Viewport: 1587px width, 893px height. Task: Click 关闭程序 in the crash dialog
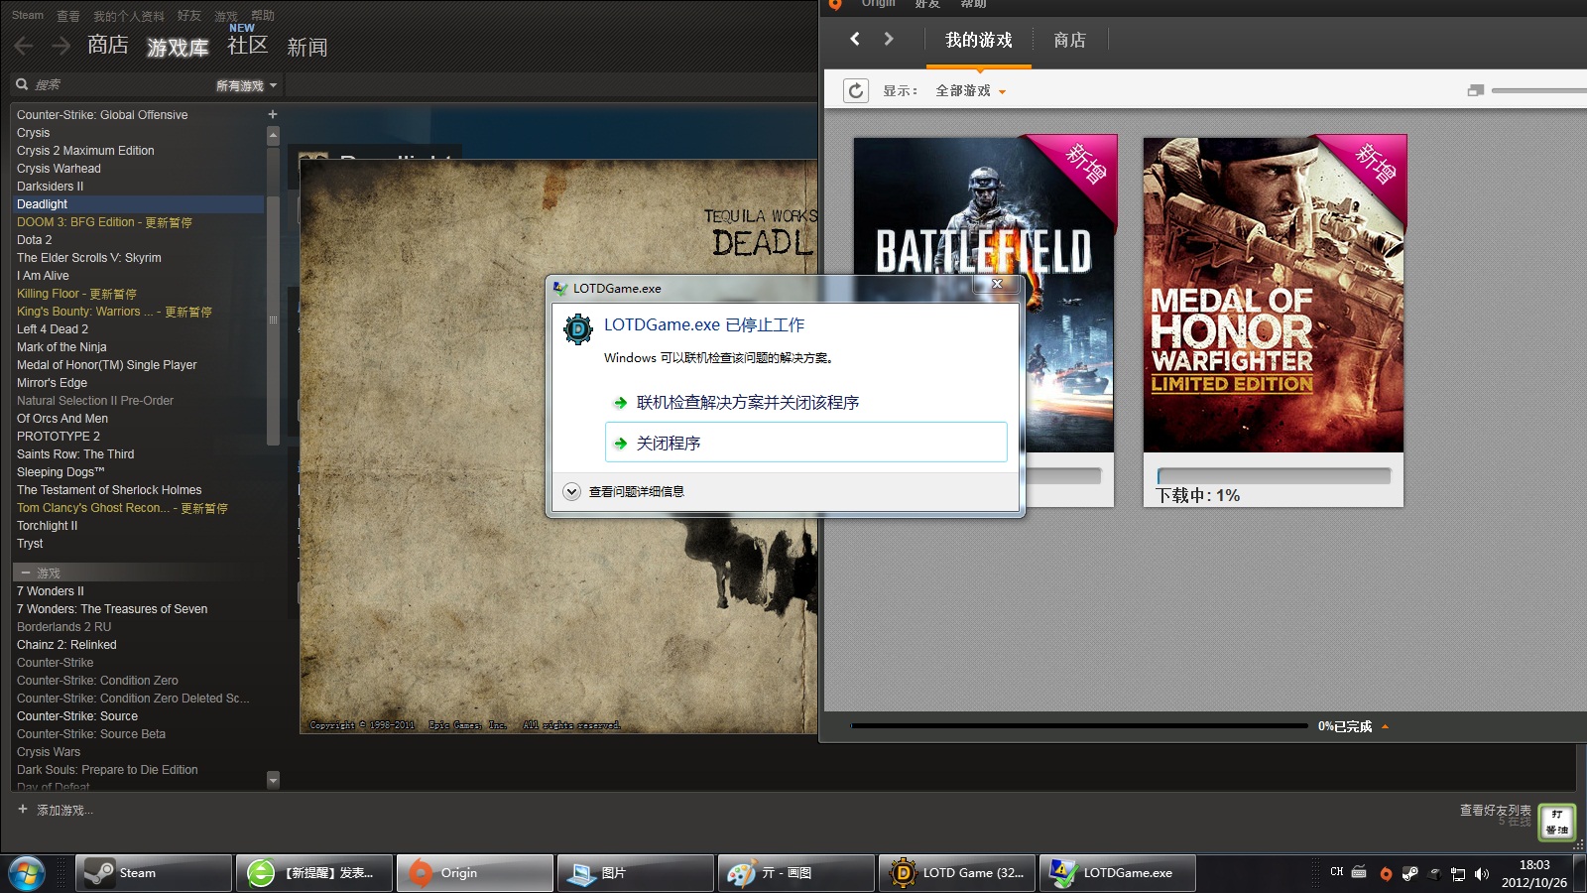[805, 443]
